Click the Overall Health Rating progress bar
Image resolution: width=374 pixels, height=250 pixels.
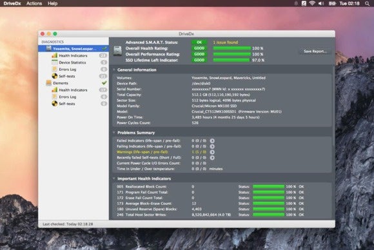pyautogui.click(x=231, y=48)
